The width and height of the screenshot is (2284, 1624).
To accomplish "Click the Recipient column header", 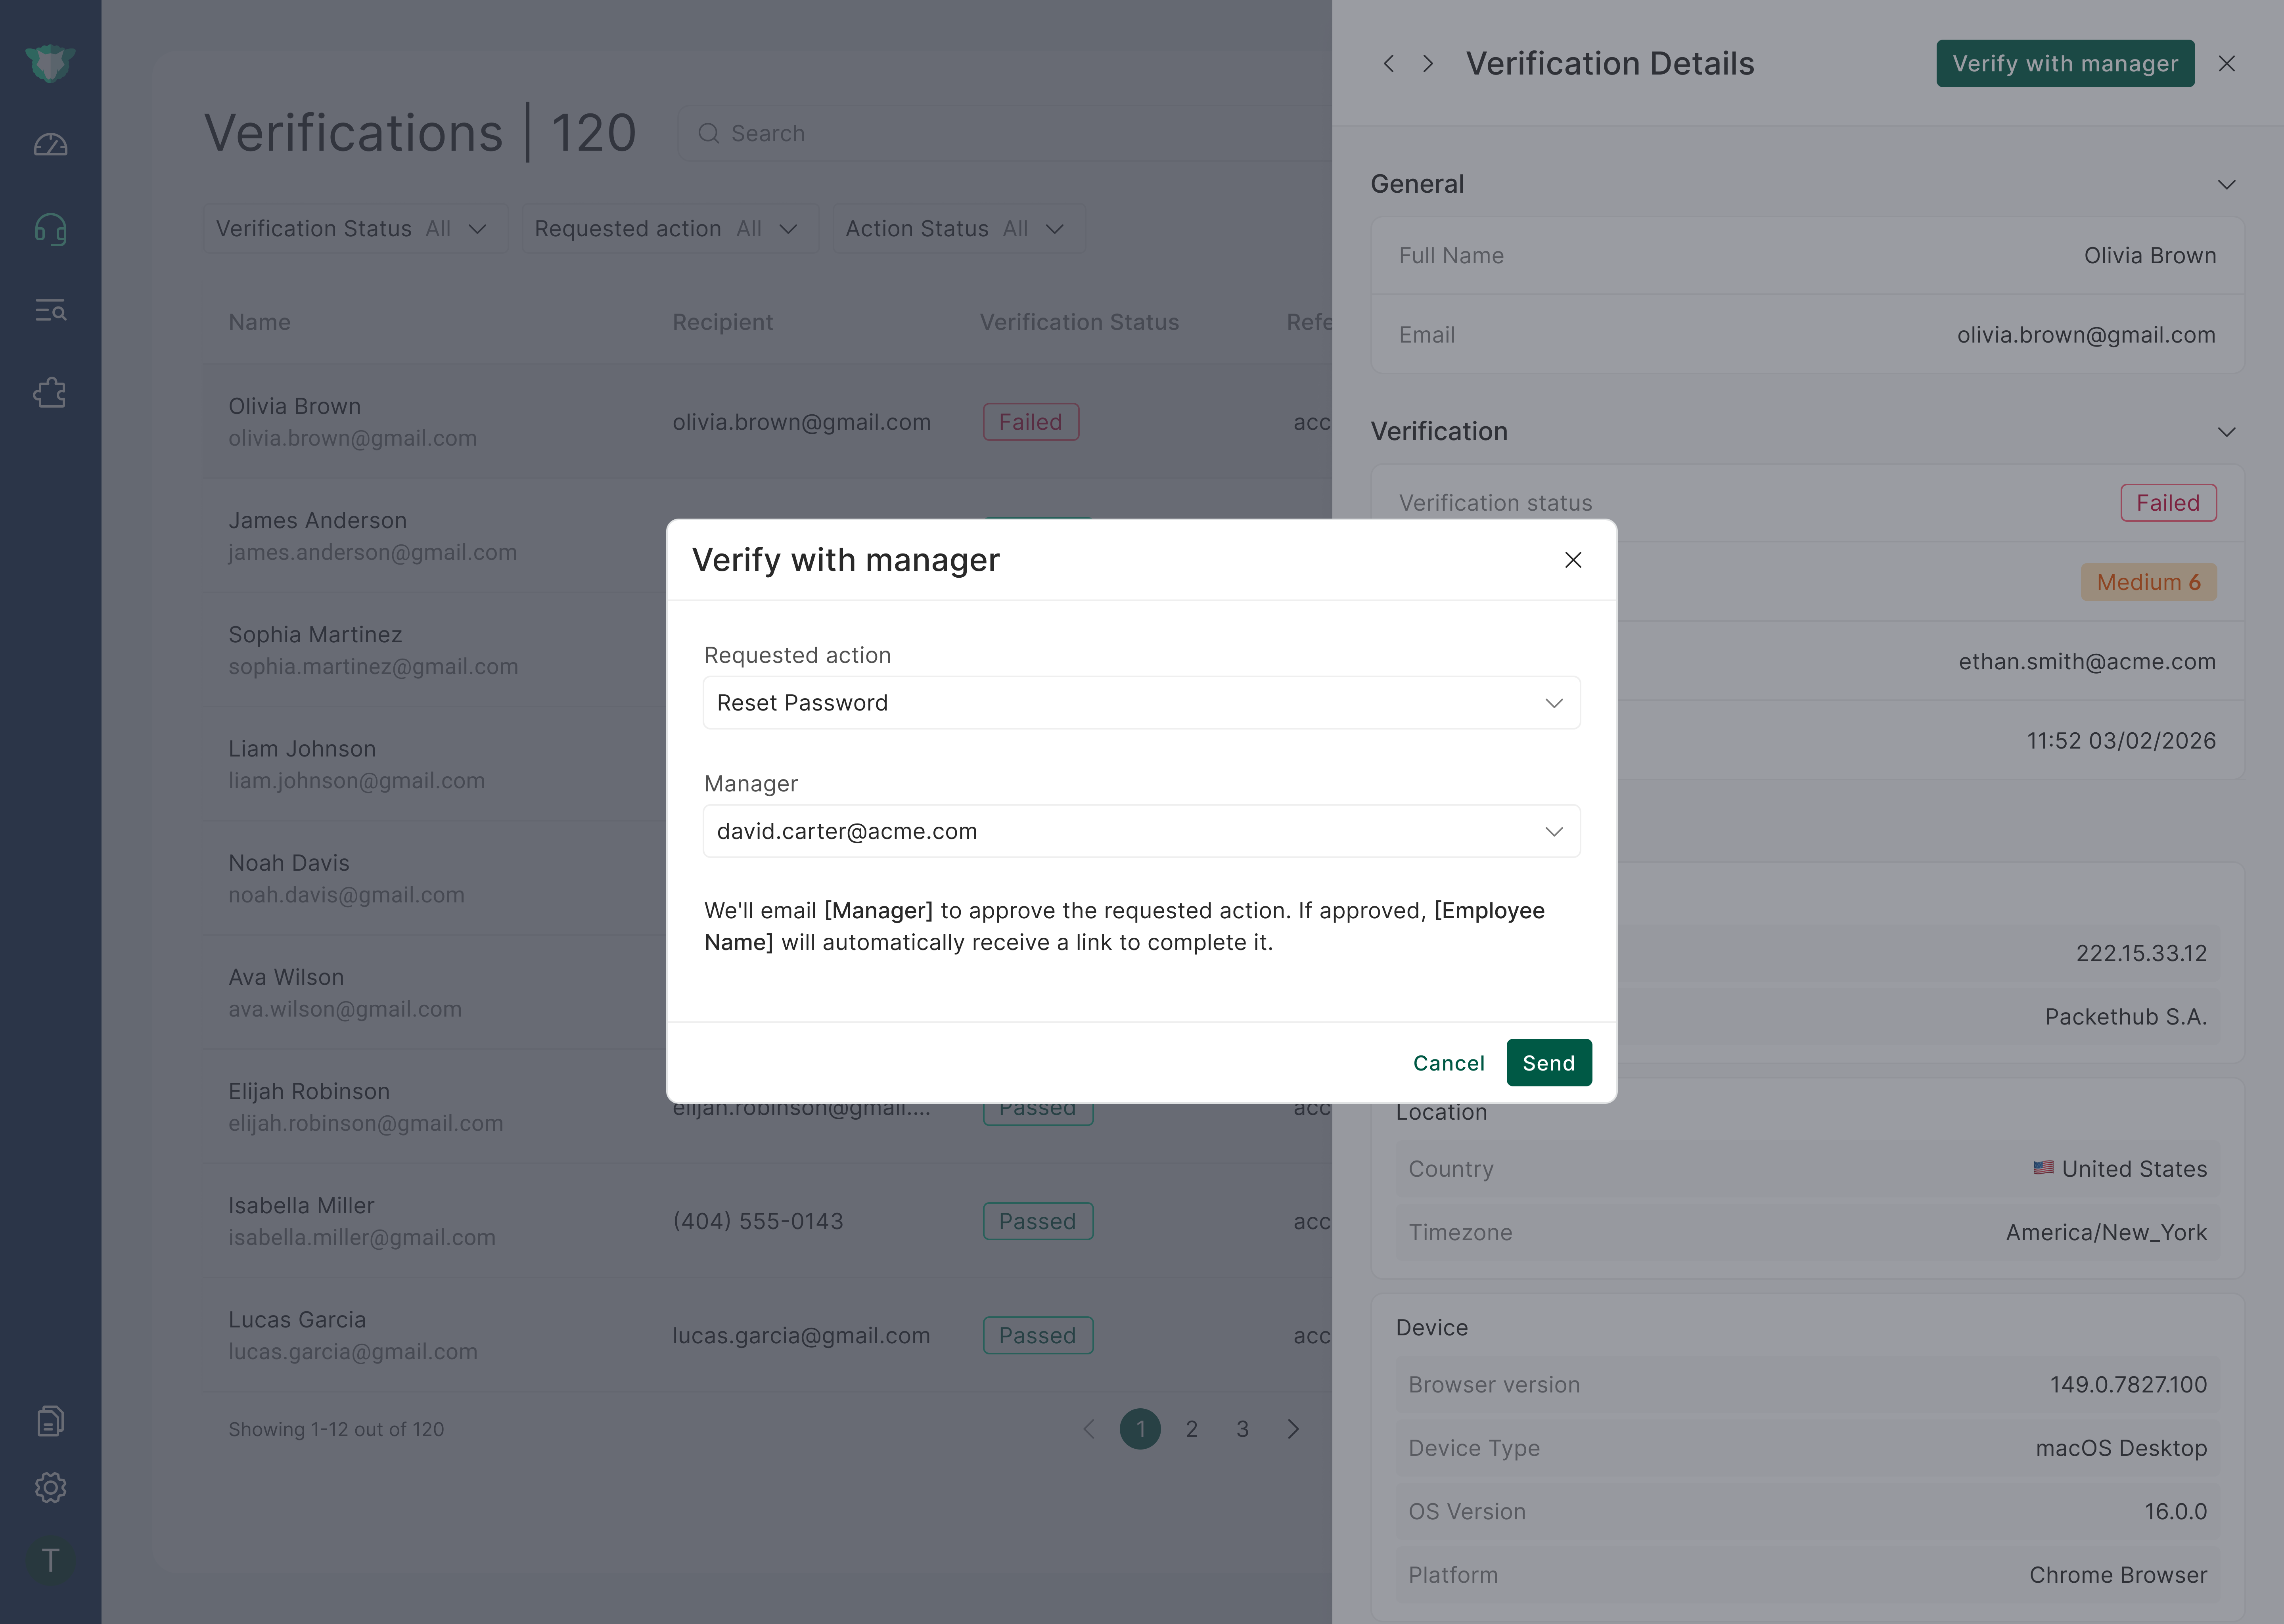I will pos(722,322).
